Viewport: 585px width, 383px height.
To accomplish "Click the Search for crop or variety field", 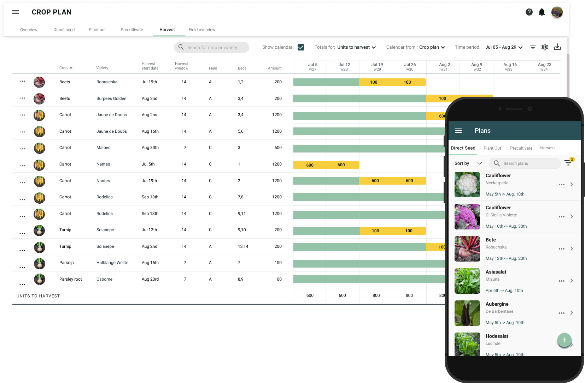I will point(211,47).
